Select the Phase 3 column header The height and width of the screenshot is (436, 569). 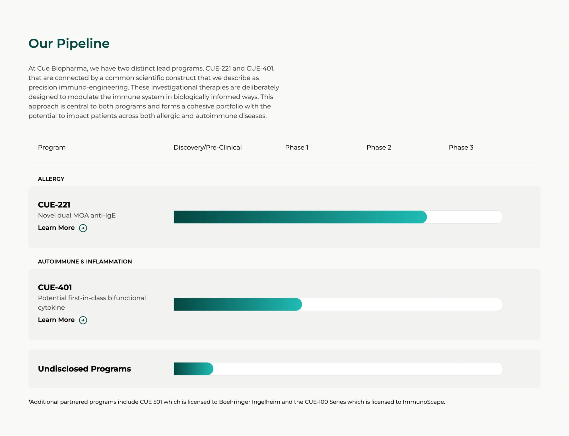[x=461, y=147]
